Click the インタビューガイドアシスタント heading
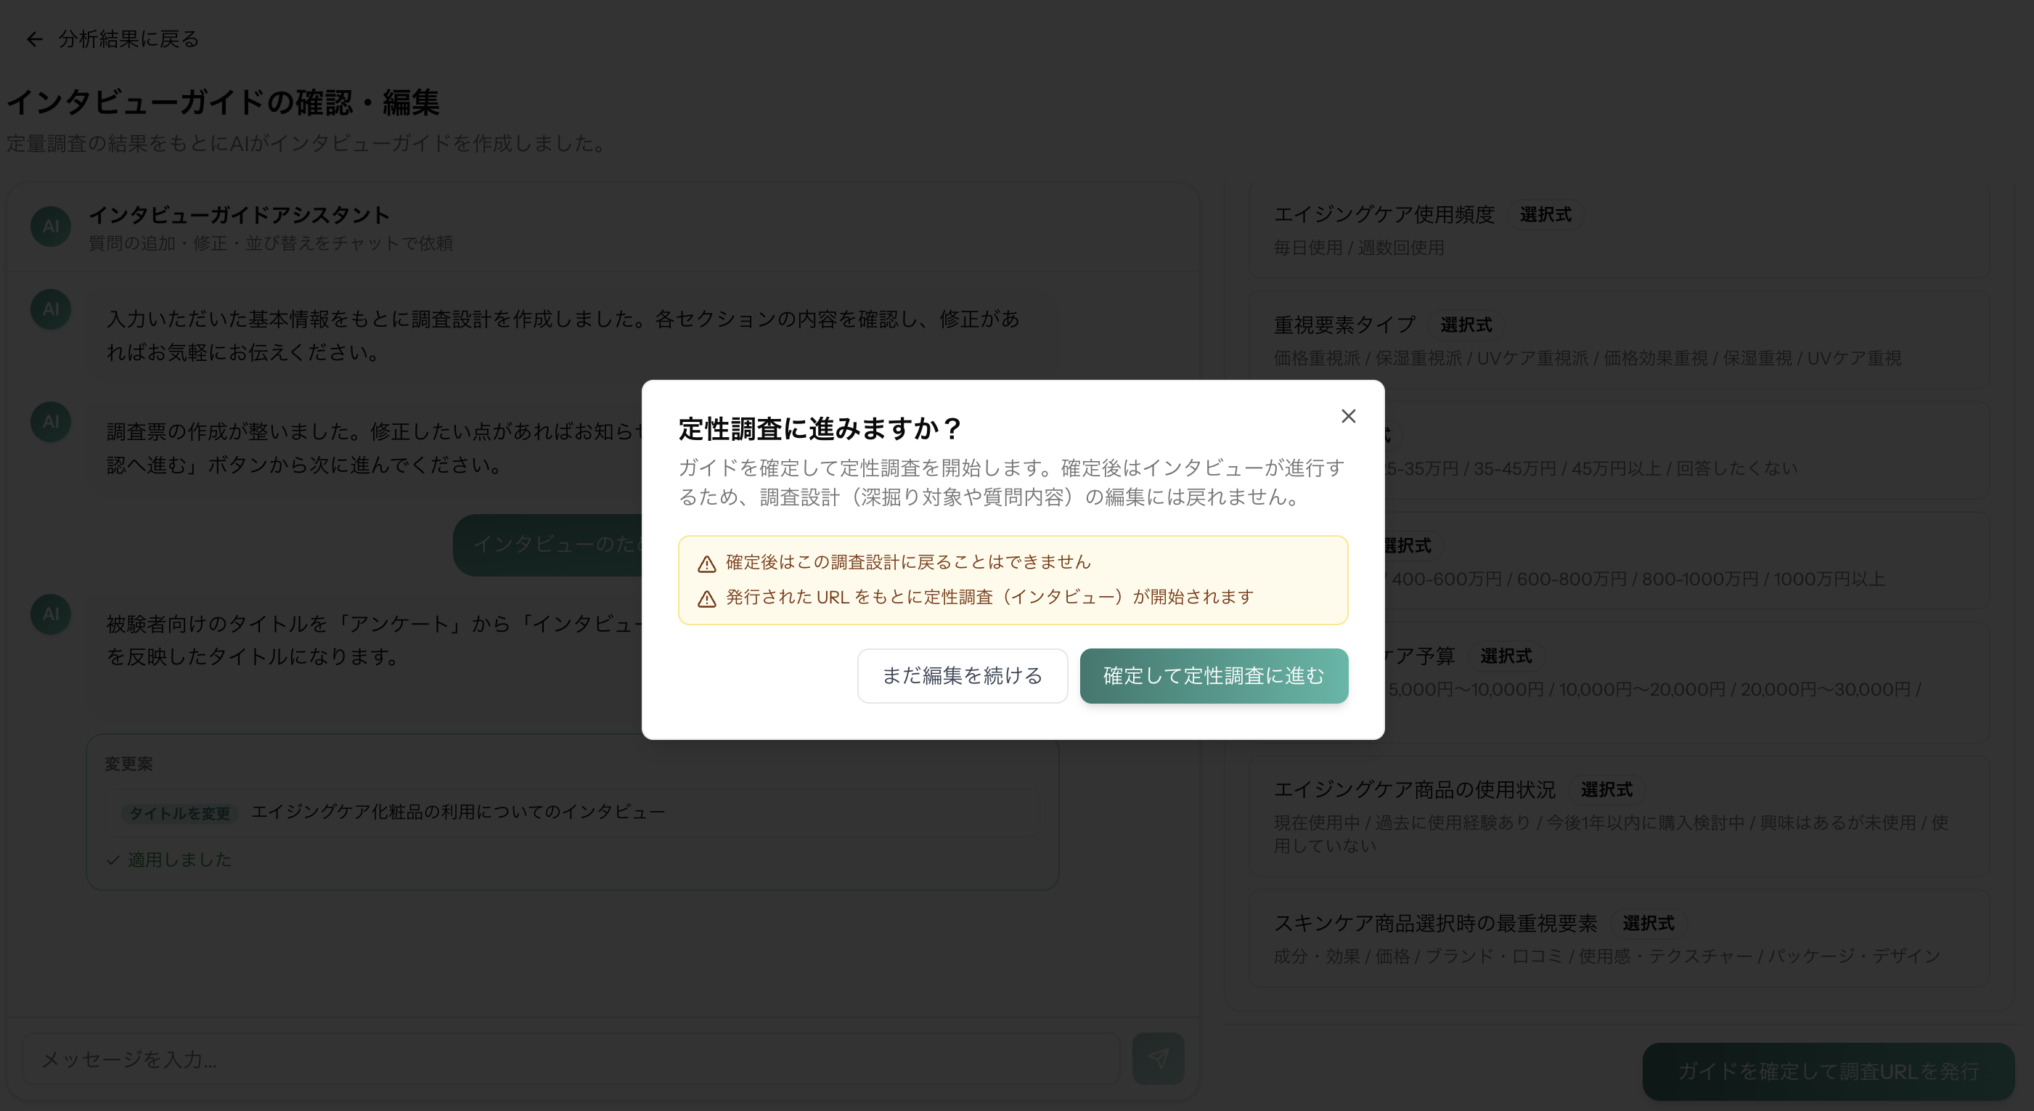Screen dimensions: 2034x1111 click(240, 215)
